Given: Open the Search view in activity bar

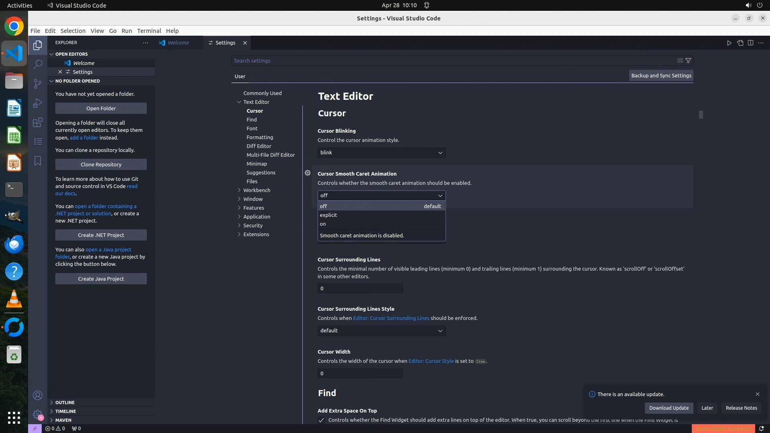Looking at the screenshot, I should pos(38,64).
